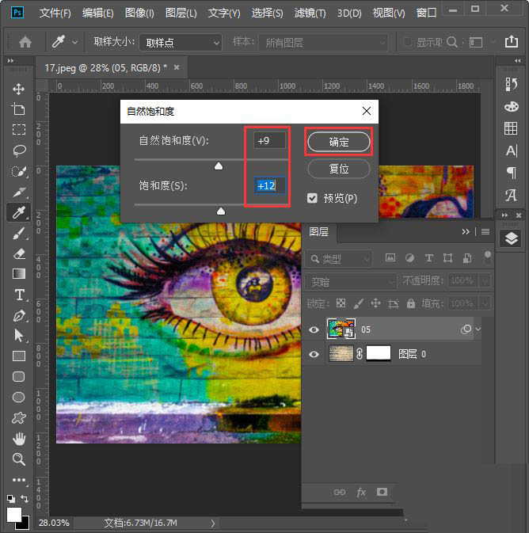The height and width of the screenshot is (533, 529).
Task: Click the add layer mask icon
Action: [382, 492]
